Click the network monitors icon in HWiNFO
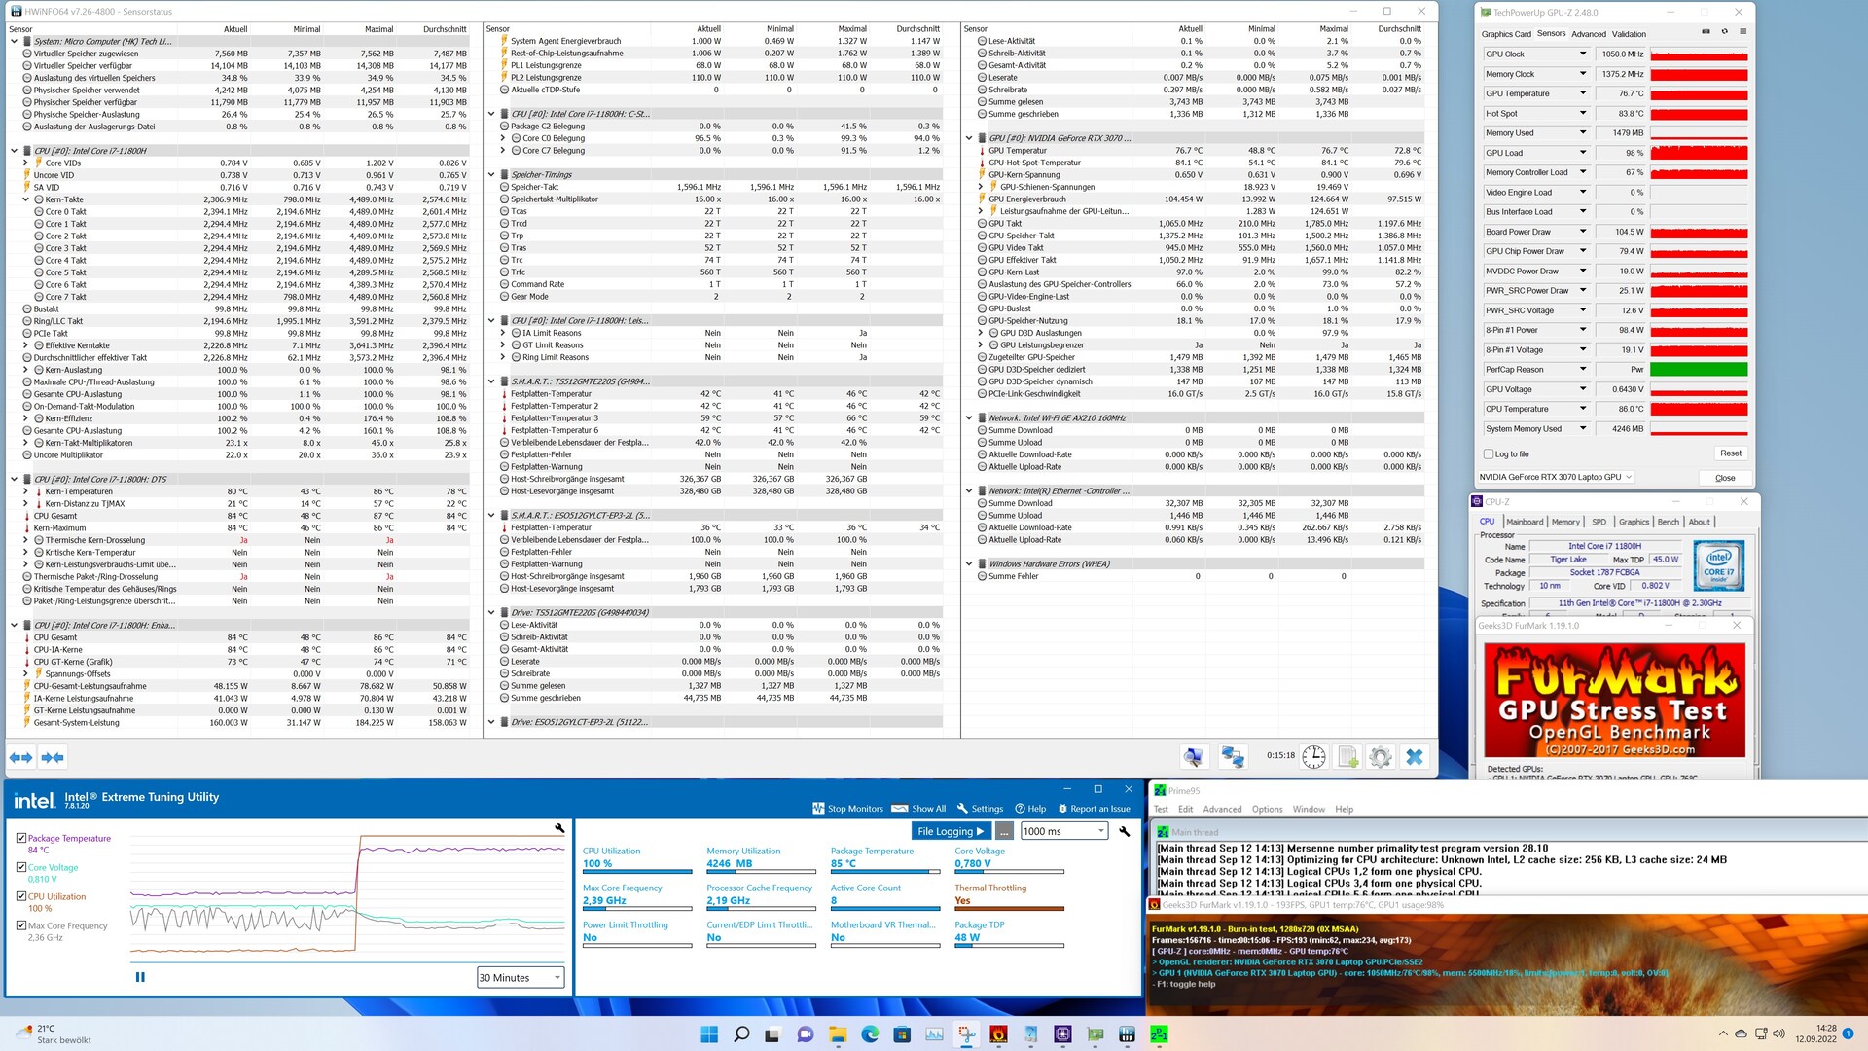This screenshot has width=1868, height=1051. click(1233, 757)
